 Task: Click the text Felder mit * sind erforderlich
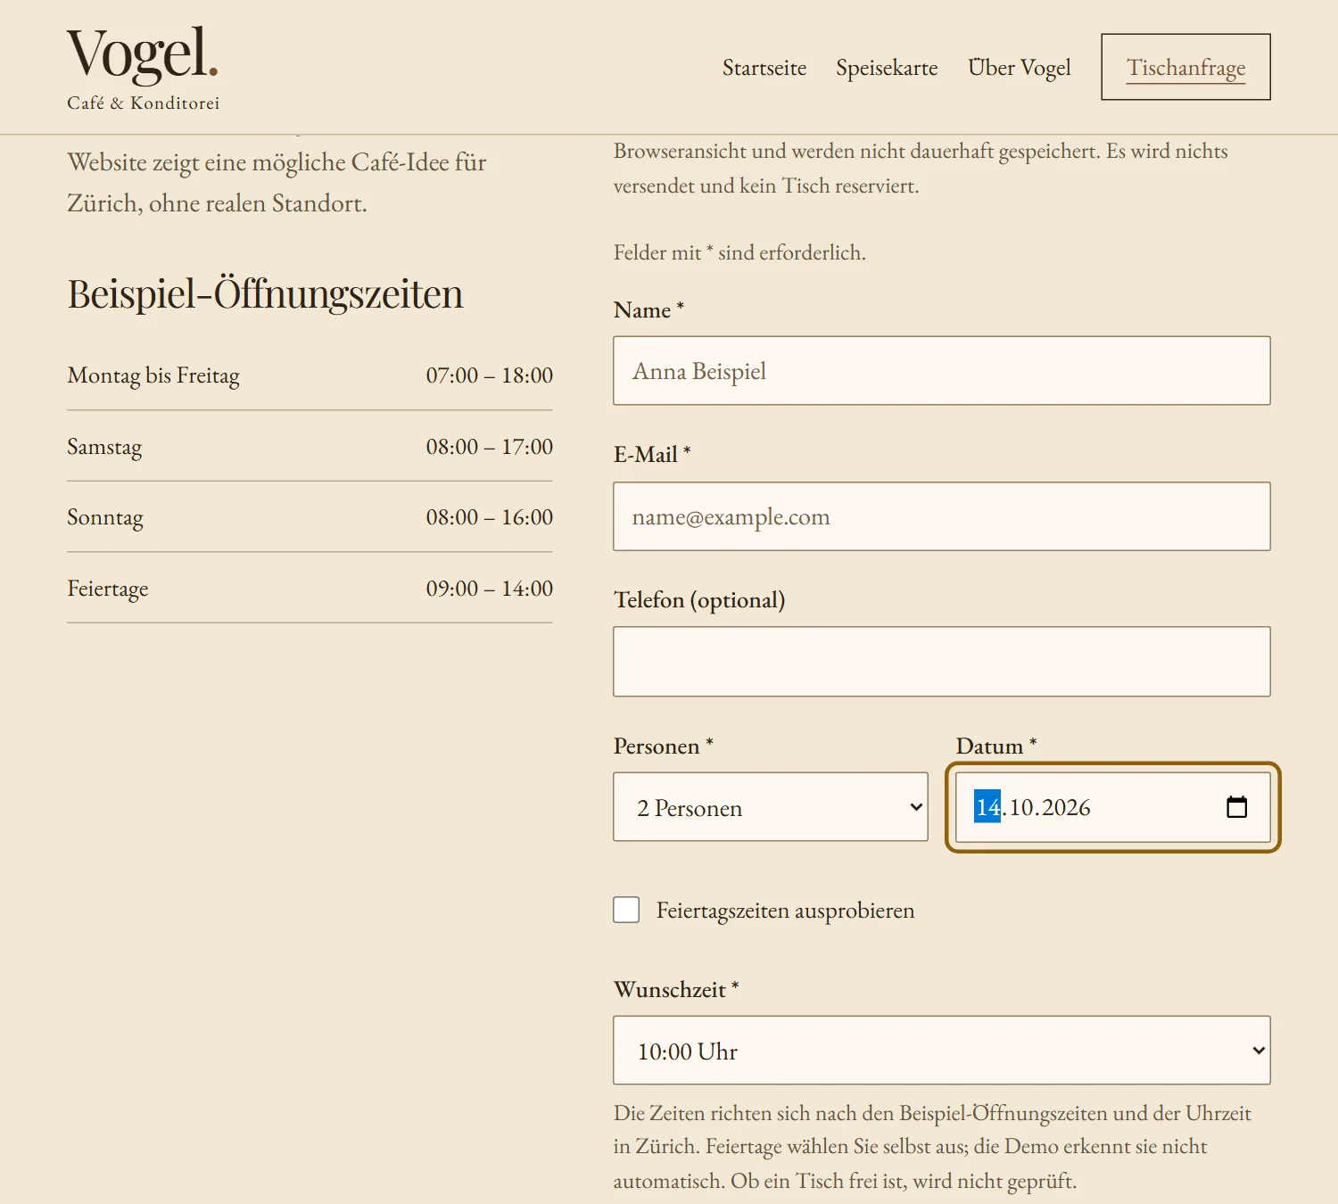739,252
